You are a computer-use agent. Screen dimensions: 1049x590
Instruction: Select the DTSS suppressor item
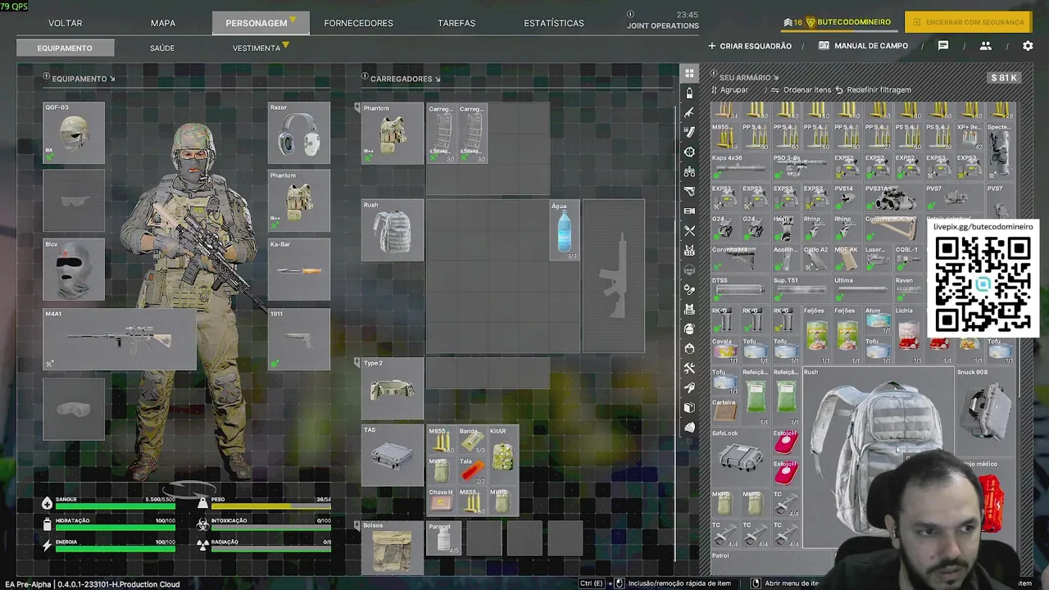click(x=741, y=290)
